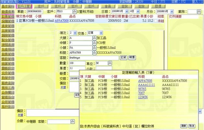Image resolution: width=204 pixels, height=130 pixels.
Task: Click the triangle lookup icon beside 大類 field
Action: point(95,38)
